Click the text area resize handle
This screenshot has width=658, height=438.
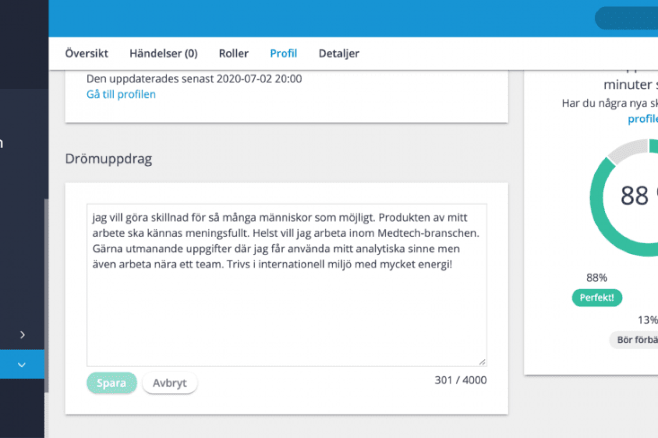click(482, 362)
